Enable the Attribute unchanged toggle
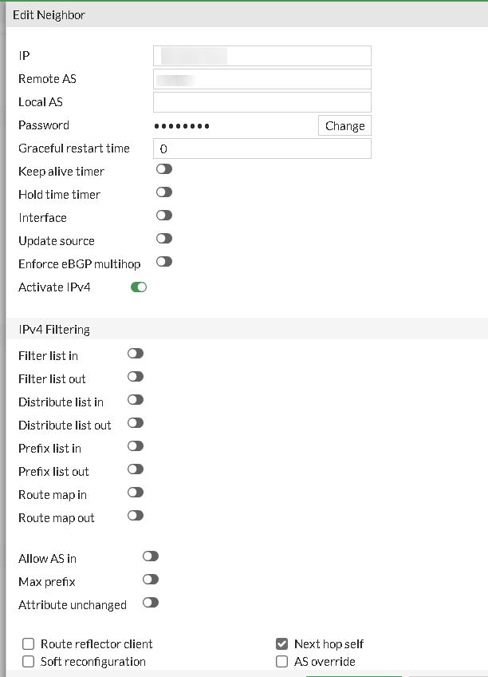 (150, 603)
